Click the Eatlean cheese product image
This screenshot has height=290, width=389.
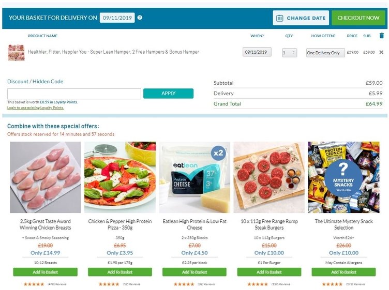click(194, 177)
